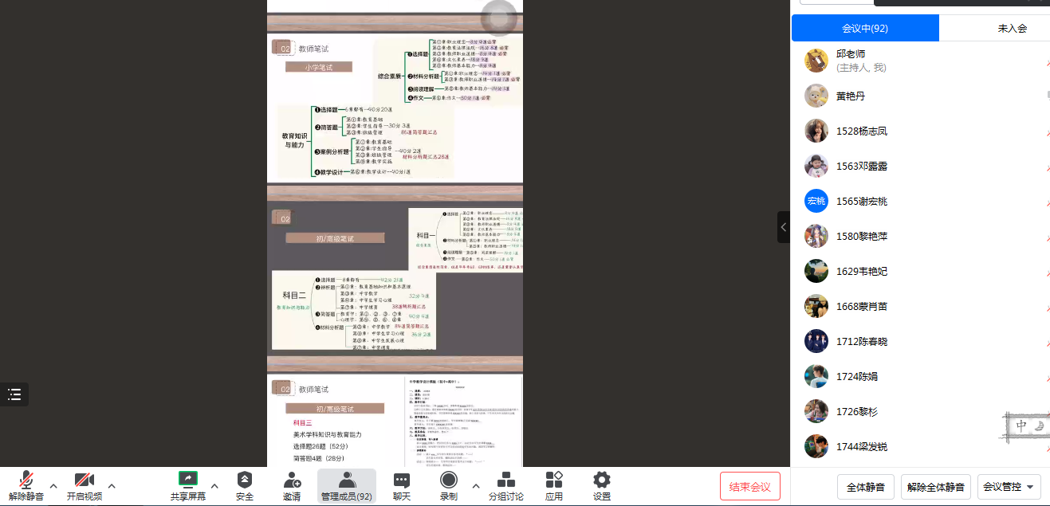Image resolution: width=1050 pixels, height=506 pixels.
Task: Toggle meeting recording (录制)
Action: pos(449,480)
